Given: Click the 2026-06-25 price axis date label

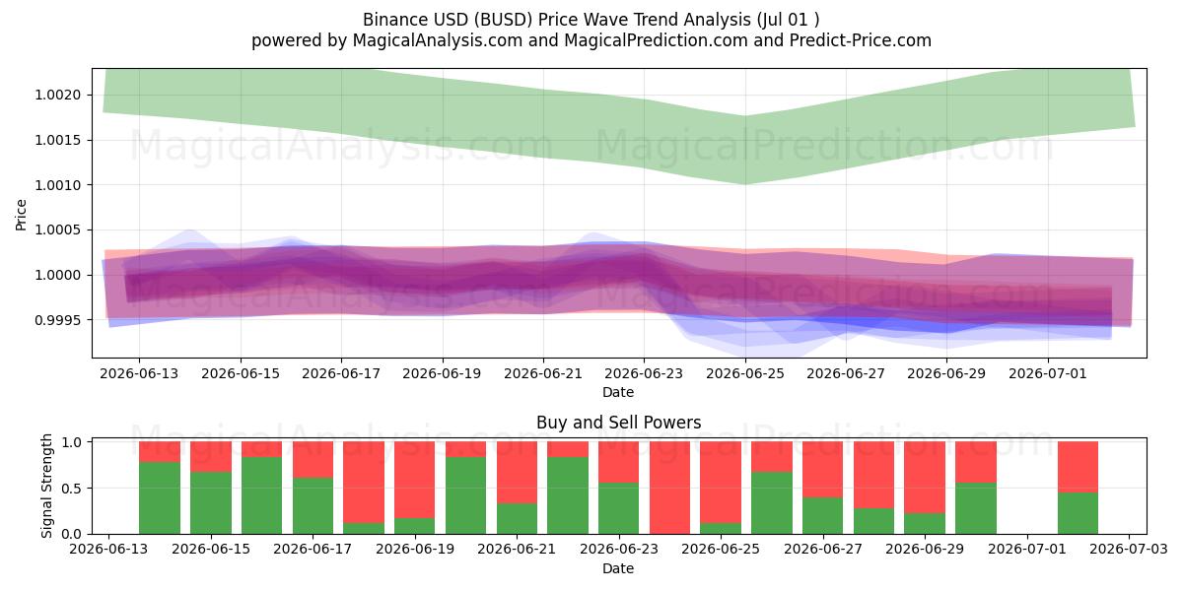Looking at the screenshot, I should point(745,374).
